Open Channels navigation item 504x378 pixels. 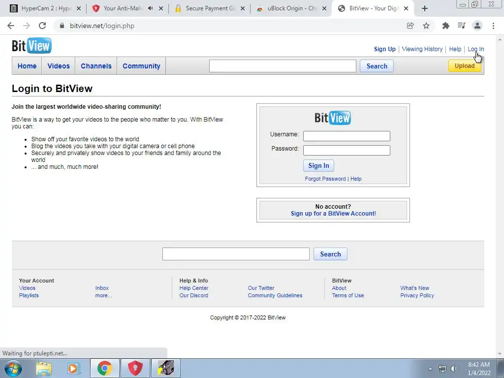tap(96, 66)
